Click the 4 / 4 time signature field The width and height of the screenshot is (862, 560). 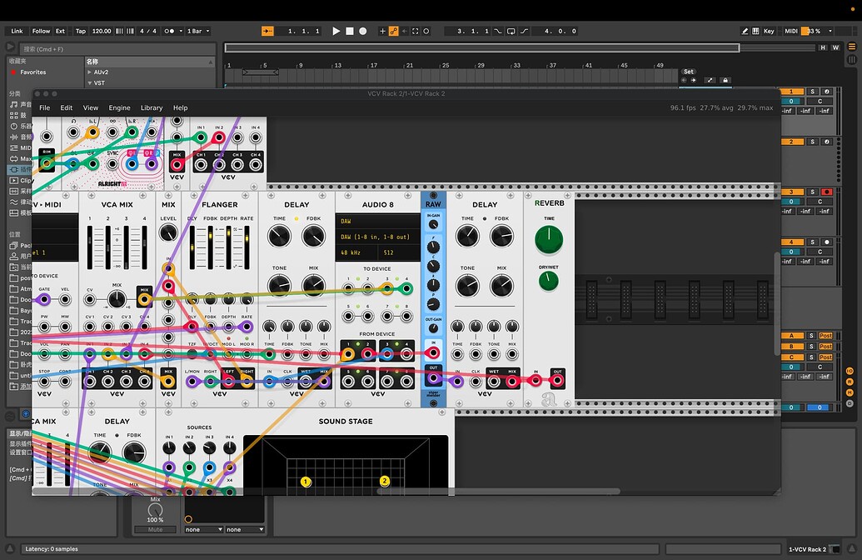click(148, 32)
